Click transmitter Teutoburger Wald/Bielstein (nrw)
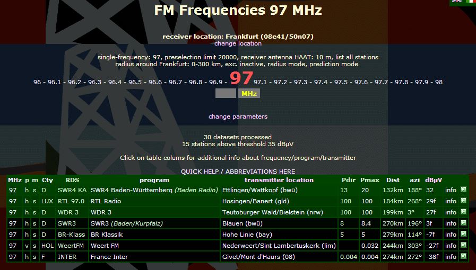 click(x=273, y=212)
